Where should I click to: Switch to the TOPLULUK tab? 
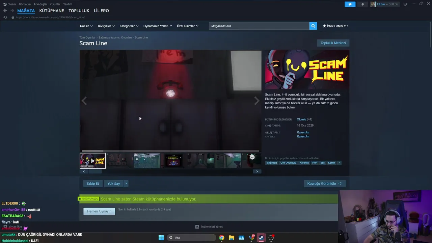[79, 11]
